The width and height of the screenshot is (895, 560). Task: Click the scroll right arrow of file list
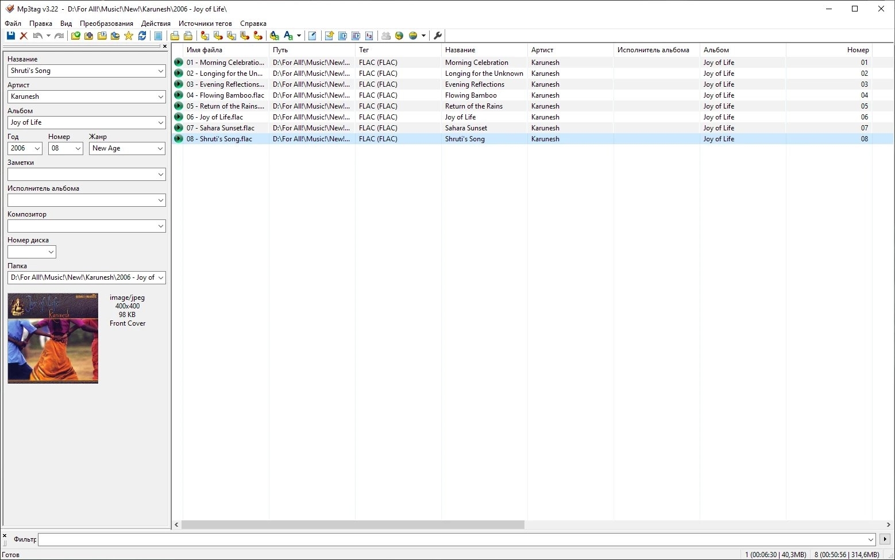pos(889,525)
